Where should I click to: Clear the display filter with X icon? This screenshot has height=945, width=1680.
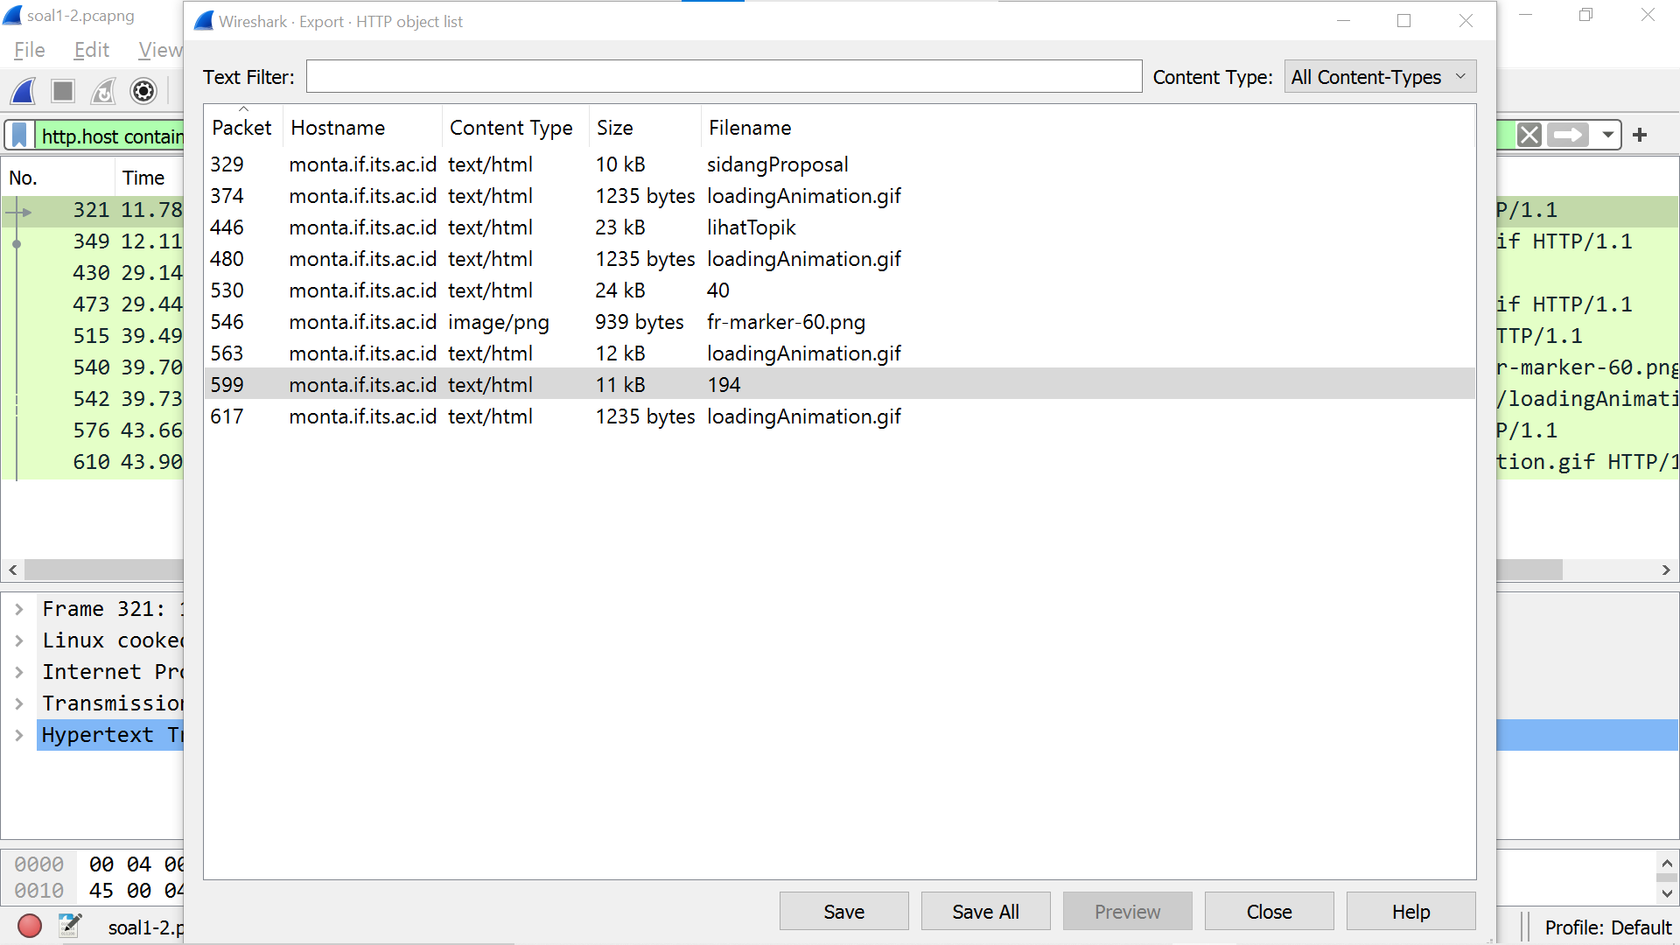(x=1529, y=135)
